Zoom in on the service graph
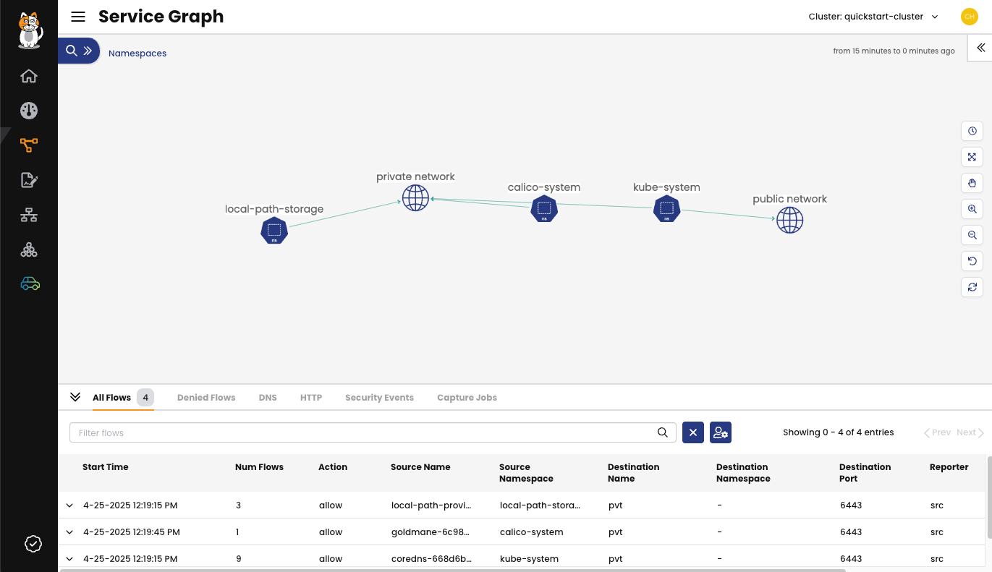The width and height of the screenshot is (992, 572). 972,209
